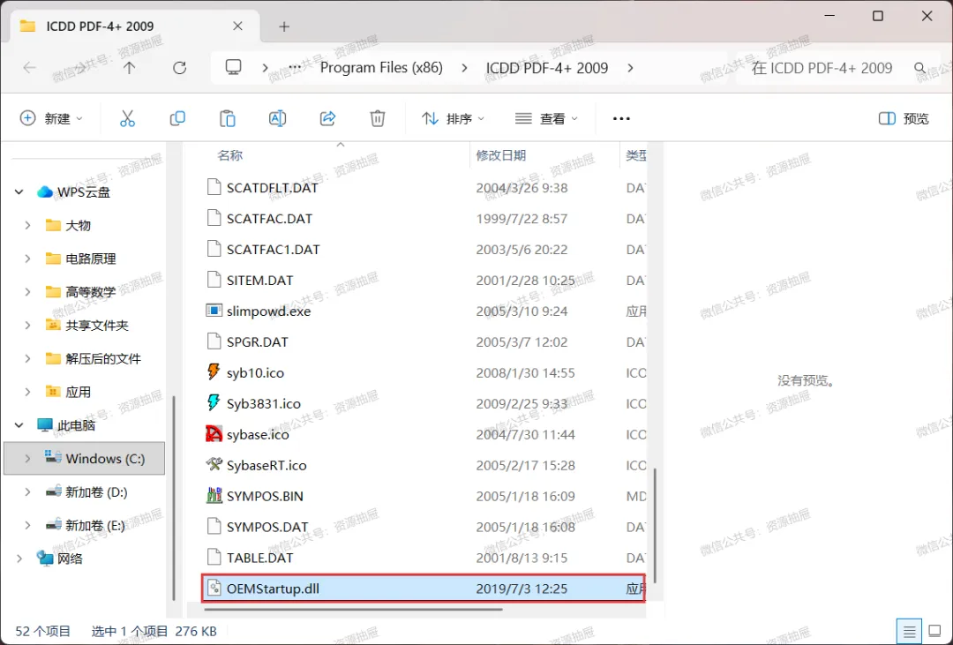Switch to details view icon in status bar
This screenshot has height=645, width=953.
pos(909,632)
